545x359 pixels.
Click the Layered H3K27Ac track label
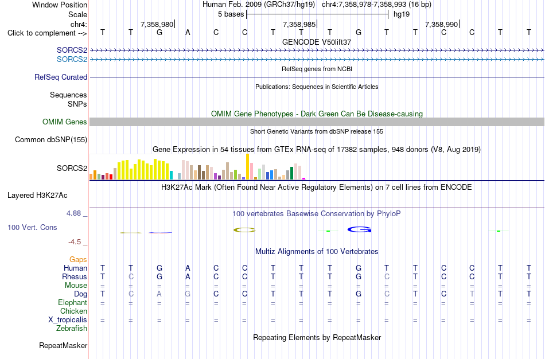coord(37,196)
